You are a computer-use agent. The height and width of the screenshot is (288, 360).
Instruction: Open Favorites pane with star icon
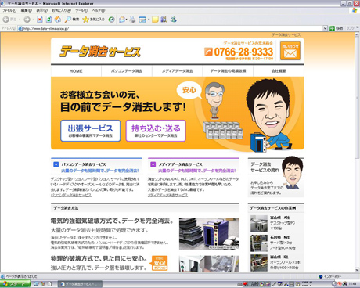[85, 20]
